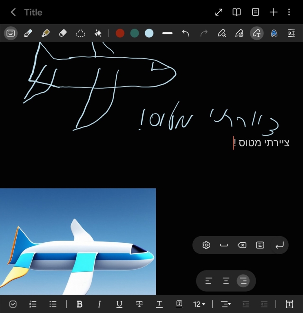Choose the dark green pen color

tap(135, 33)
